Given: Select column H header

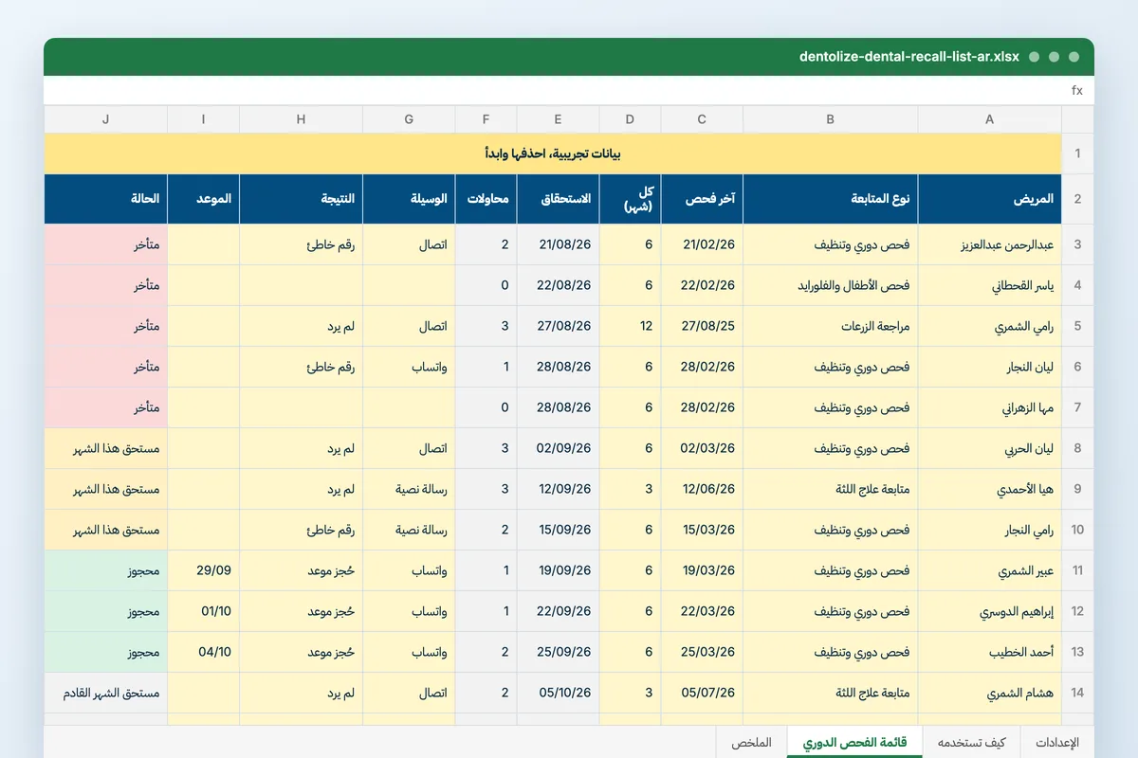Looking at the screenshot, I should [x=301, y=119].
